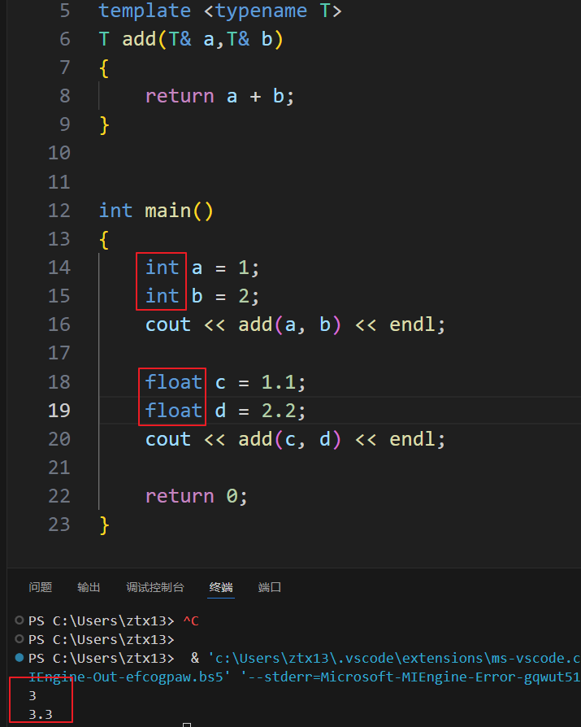Open the 调试控制台 debug console tab
The width and height of the screenshot is (581, 727).
(155, 587)
